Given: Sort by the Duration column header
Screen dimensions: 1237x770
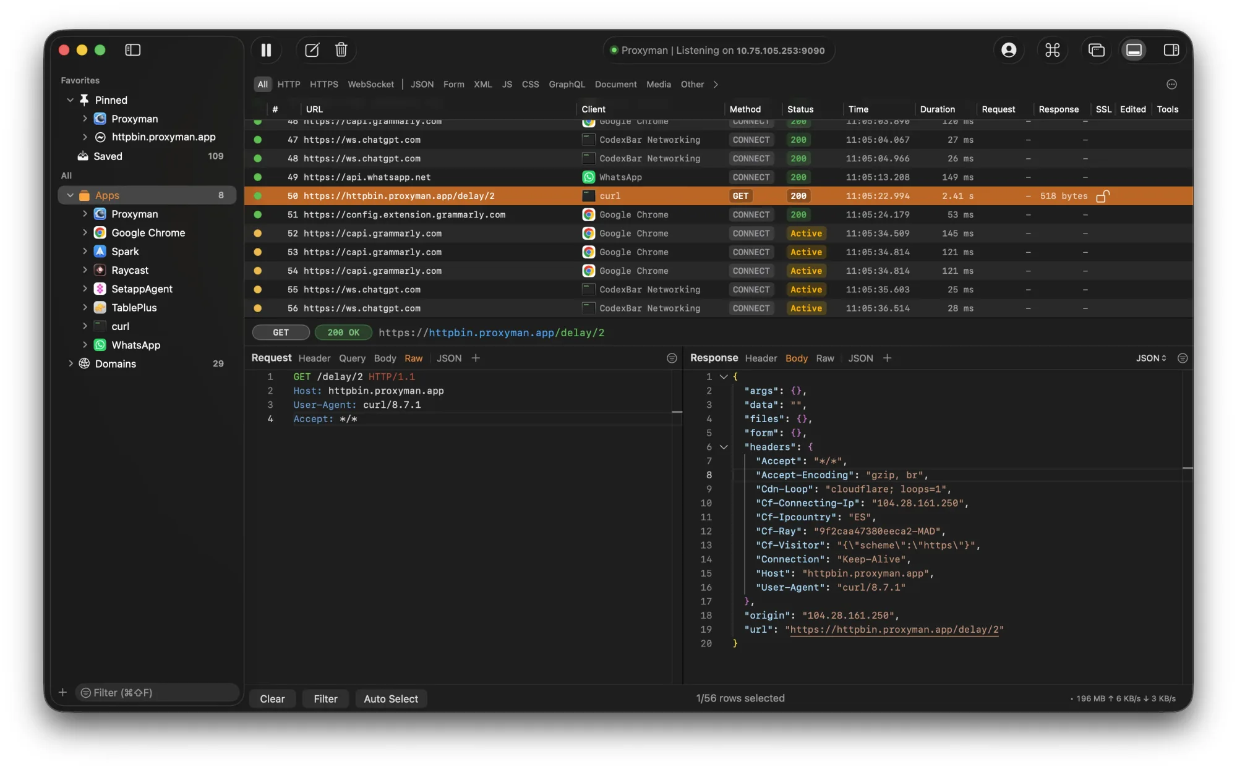Looking at the screenshot, I should (x=937, y=109).
